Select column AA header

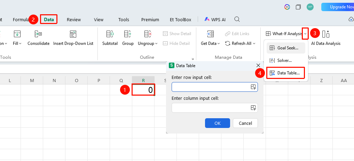(344, 80)
